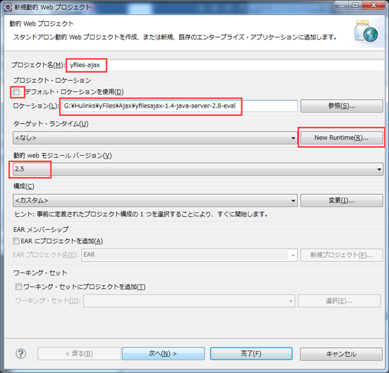Cancel the dialog with キャンセル
This screenshot has width=389, height=373.
pyautogui.click(x=341, y=354)
